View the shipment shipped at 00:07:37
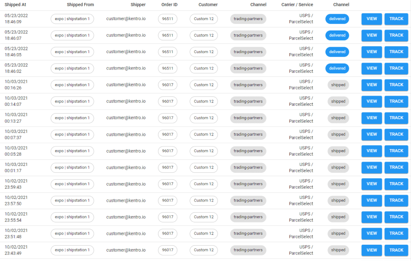The height and width of the screenshot is (261, 411). tap(372, 135)
